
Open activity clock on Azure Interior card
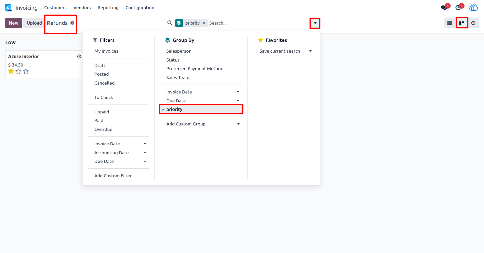coord(79,57)
